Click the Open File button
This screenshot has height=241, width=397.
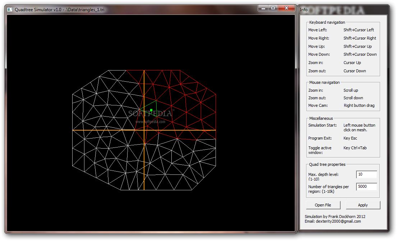323,205
